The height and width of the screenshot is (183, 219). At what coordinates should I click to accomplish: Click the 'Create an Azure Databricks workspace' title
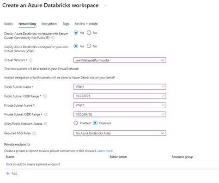[x=50, y=6]
